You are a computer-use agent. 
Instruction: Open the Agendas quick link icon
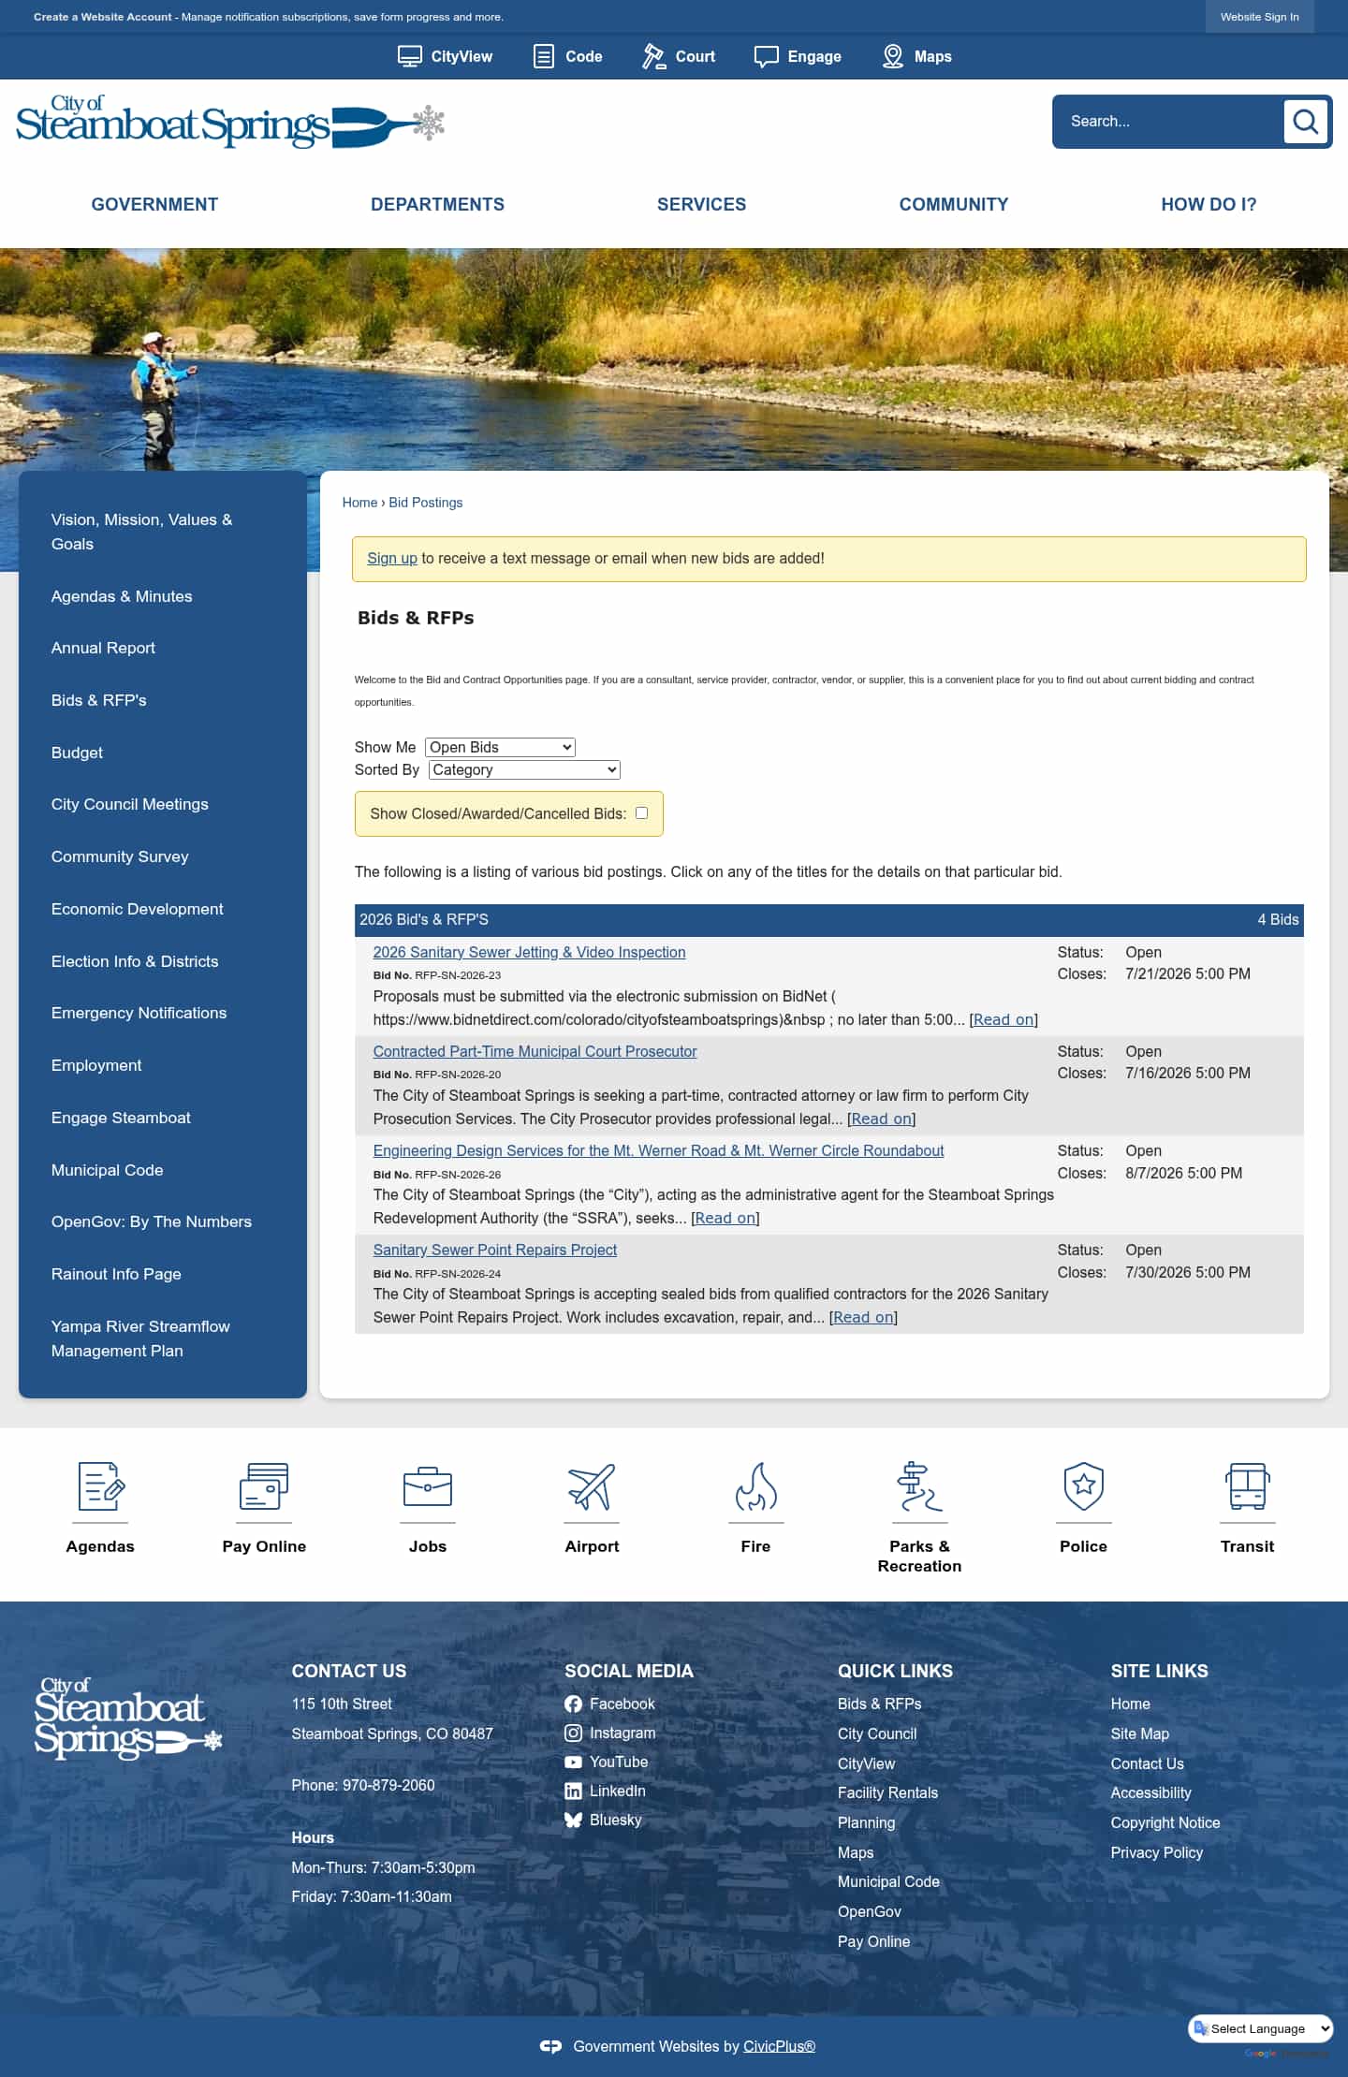tap(100, 1486)
